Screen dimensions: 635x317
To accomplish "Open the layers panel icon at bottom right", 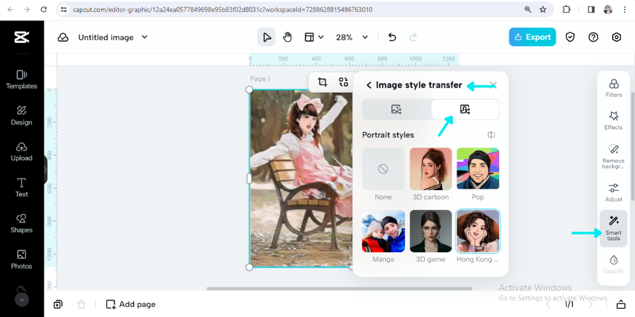I will (x=620, y=304).
